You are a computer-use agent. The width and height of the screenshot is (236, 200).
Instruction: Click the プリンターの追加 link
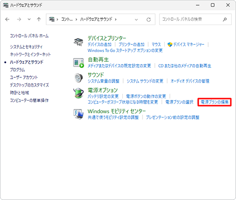click(x=131, y=44)
